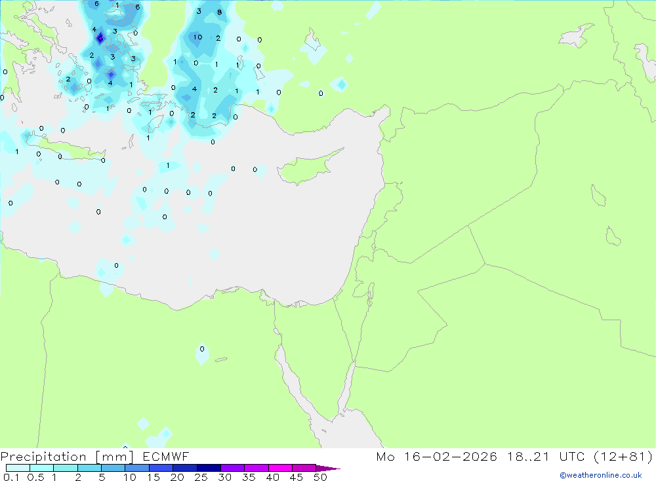The image size is (656, 481).
Task: Click the legend label '0.1'
Action: (11, 477)
